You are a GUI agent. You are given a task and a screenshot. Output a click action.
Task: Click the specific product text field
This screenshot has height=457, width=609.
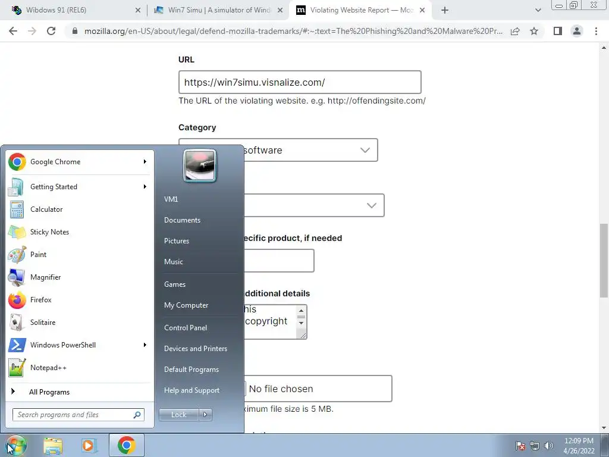(279, 261)
